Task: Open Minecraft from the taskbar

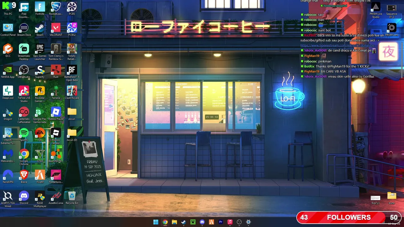Action: pos(193,222)
